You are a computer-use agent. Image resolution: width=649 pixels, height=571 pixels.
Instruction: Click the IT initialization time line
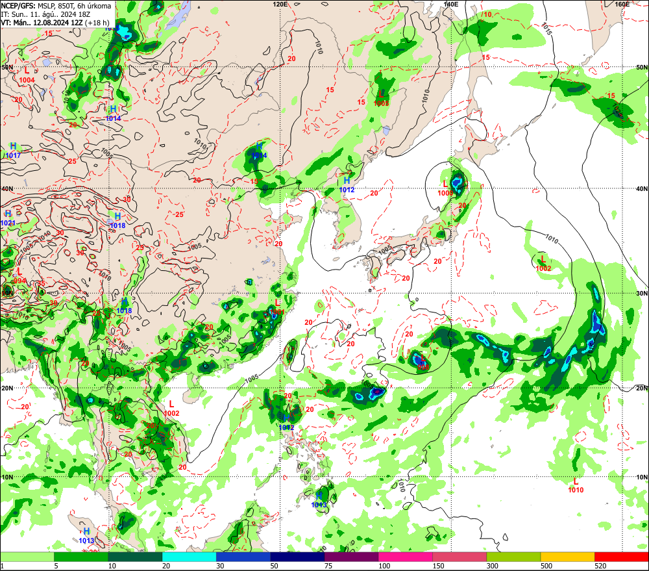pyautogui.click(x=45, y=14)
